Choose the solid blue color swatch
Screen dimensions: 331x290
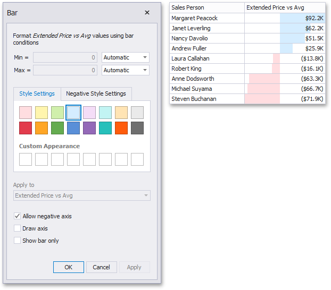73,128
